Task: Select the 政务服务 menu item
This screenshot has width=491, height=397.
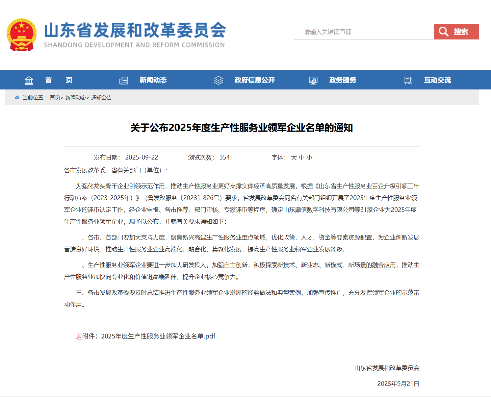Action: point(343,80)
